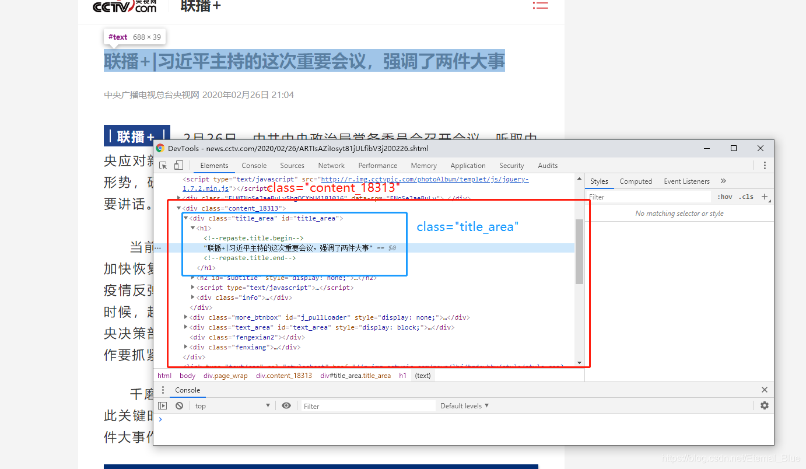
Task: Switch to the Computed styles tab
Action: pos(636,181)
